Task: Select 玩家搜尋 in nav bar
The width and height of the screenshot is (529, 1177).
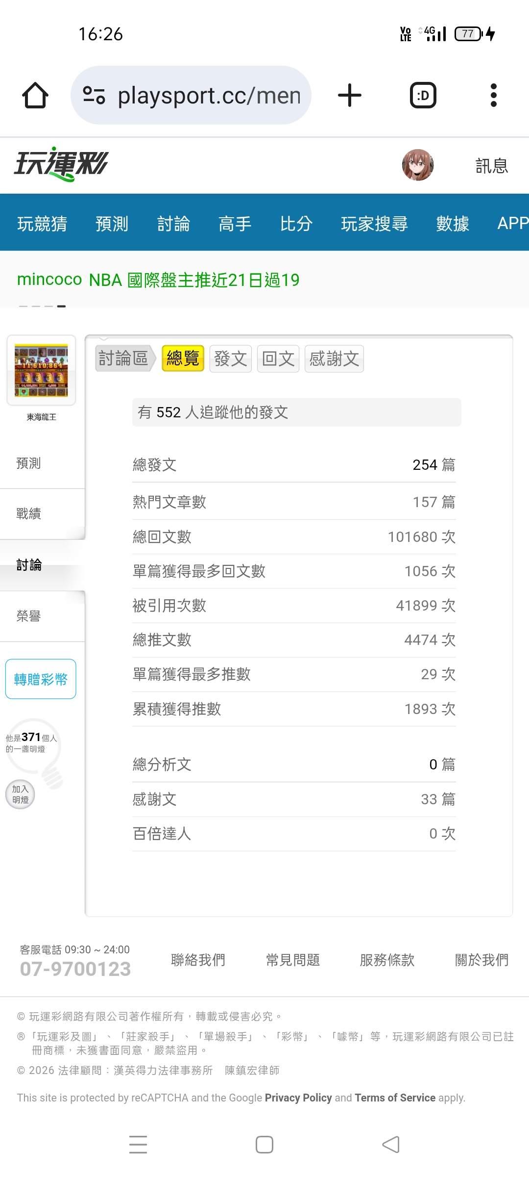Action: pyautogui.click(x=374, y=224)
